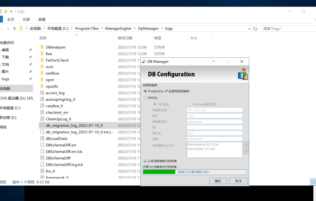316x201 pixels.
Task: Navigate to ManageEngine in address path
Action: pos(118,28)
